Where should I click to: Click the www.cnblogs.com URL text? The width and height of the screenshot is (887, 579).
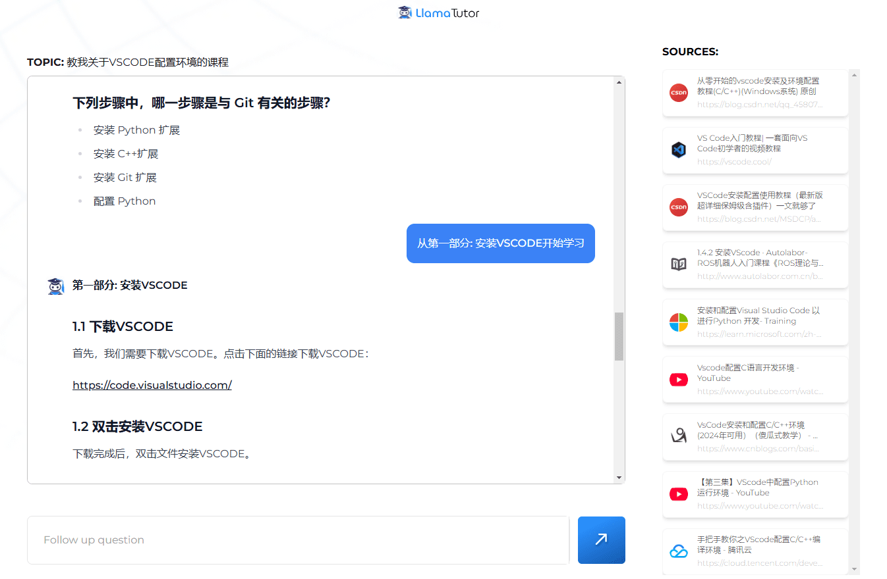758,449
